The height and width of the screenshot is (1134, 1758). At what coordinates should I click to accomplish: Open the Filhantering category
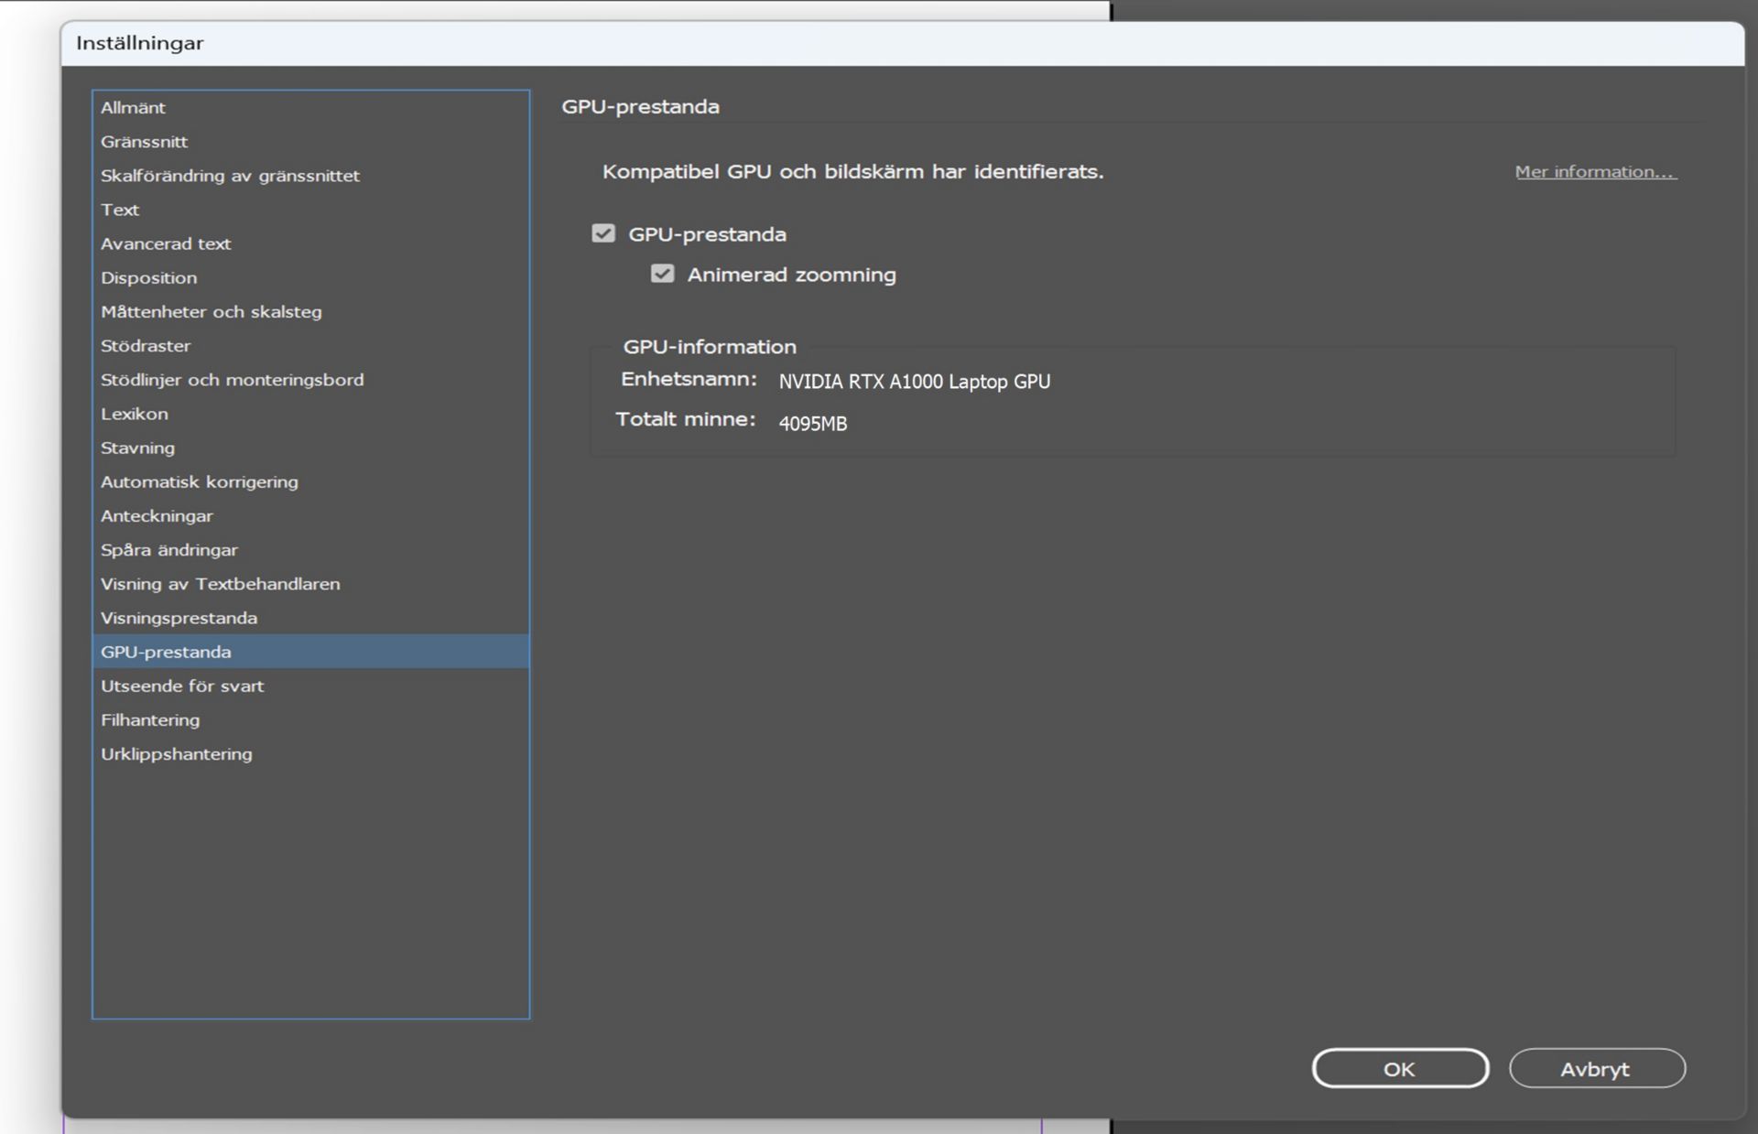click(x=150, y=720)
